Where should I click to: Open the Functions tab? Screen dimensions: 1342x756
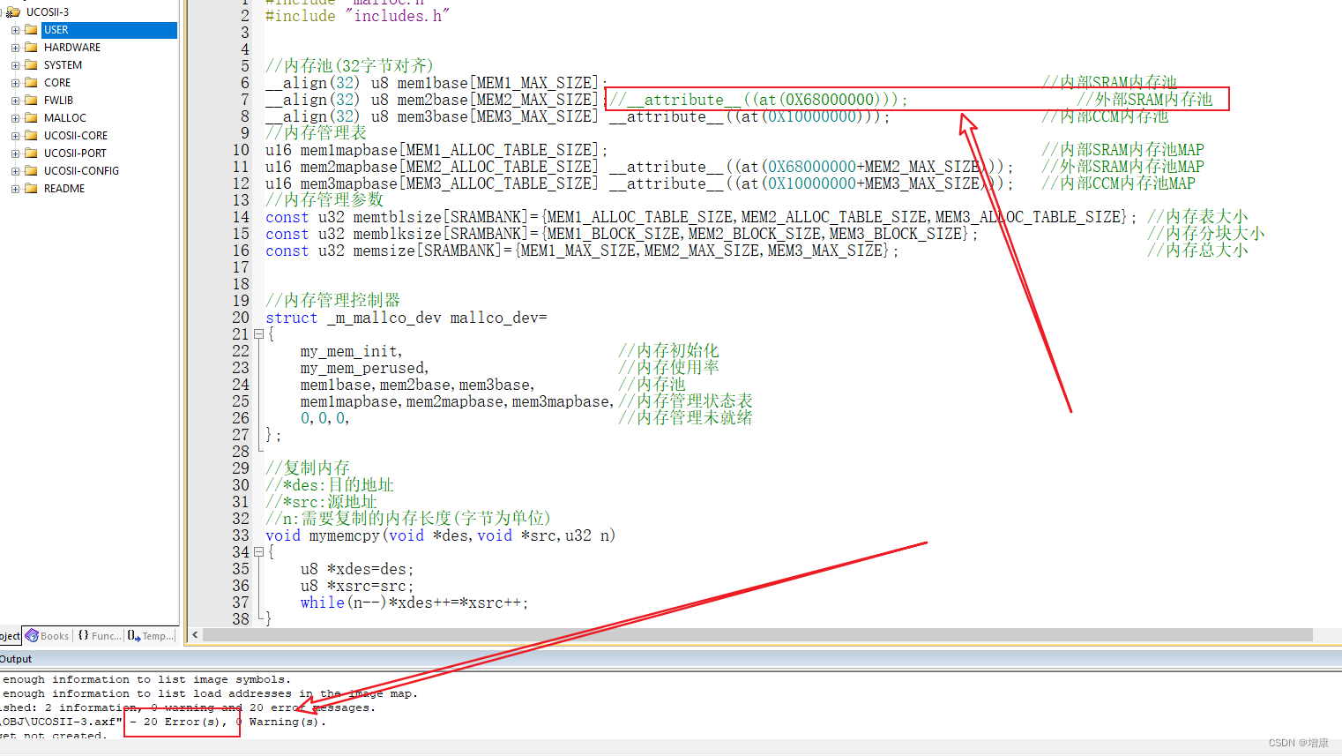pyautogui.click(x=99, y=636)
